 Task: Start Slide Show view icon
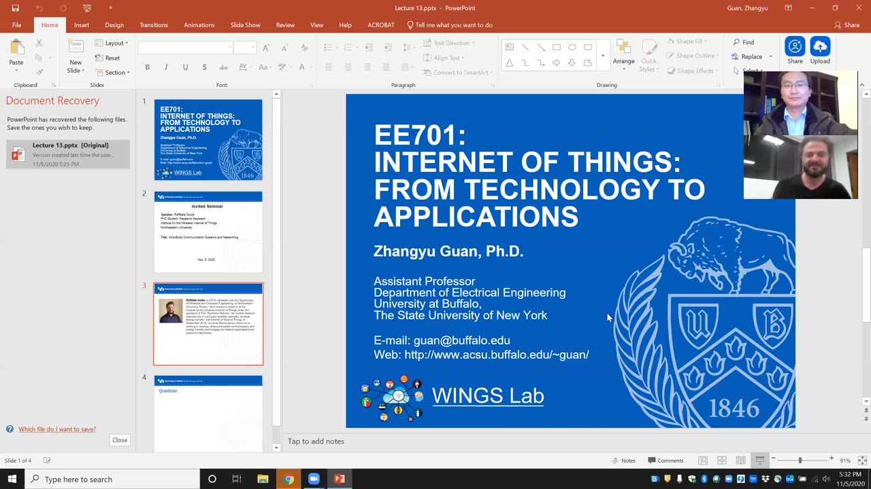[x=760, y=460]
